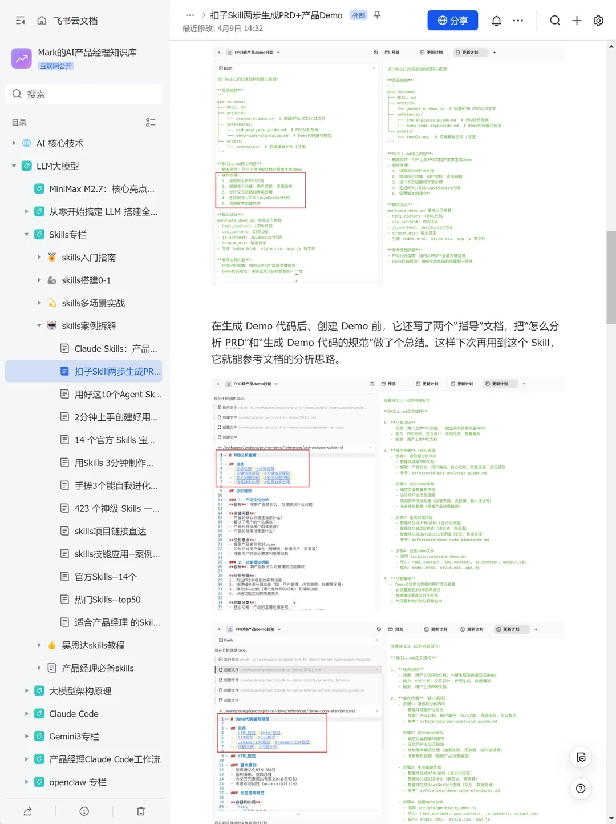Open 产品经理必备skills item
This screenshot has height=824, width=616.
coord(98,668)
